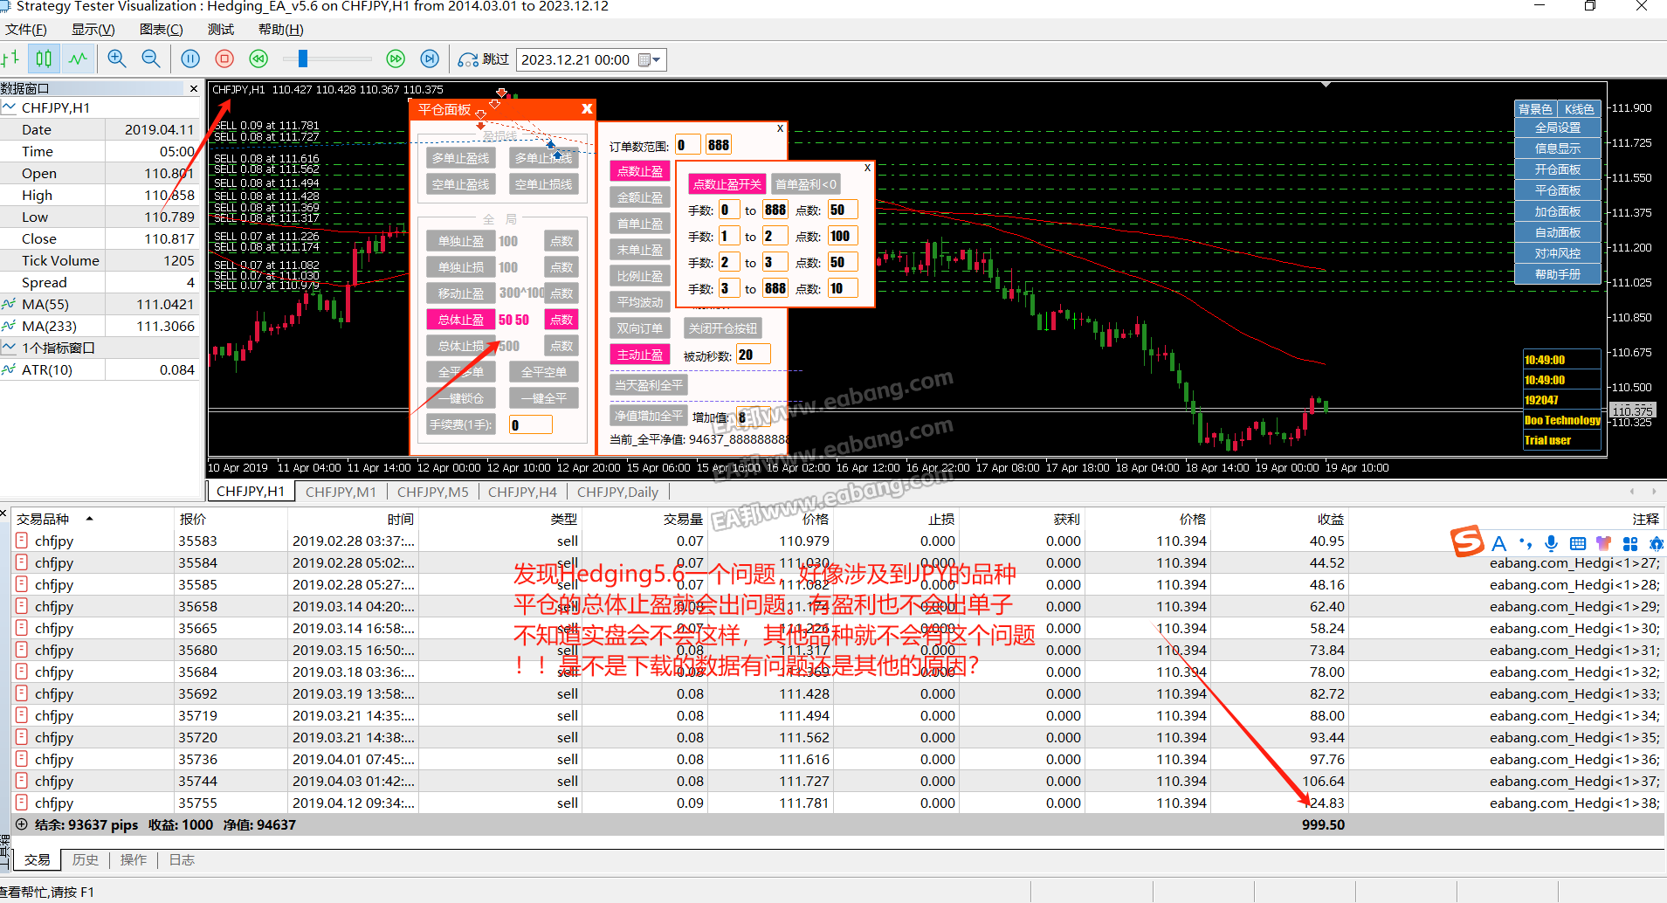Image resolution: width=1667 pixels, height=903 pixels.
Task: Toggle 首单盈利<0 button
Action: (805, 184)
